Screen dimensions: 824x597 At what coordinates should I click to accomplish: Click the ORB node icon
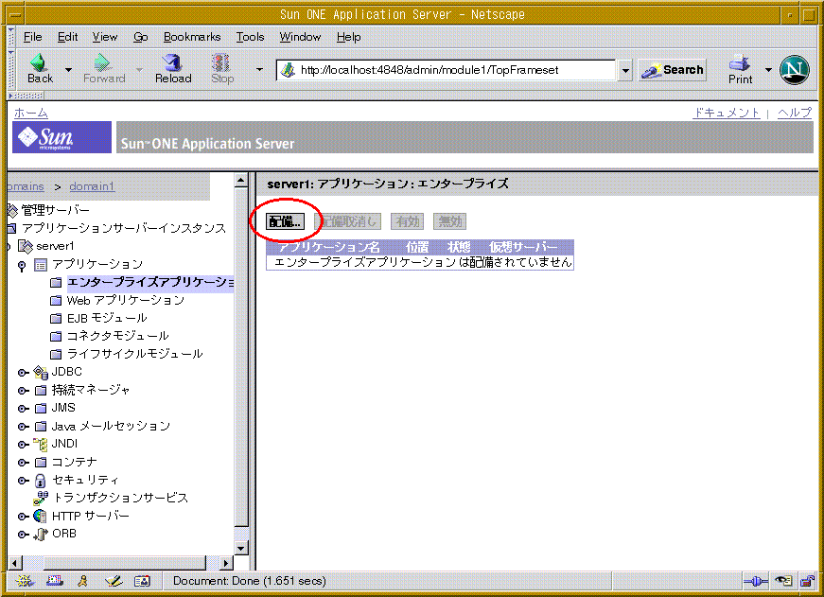(41, 534)
